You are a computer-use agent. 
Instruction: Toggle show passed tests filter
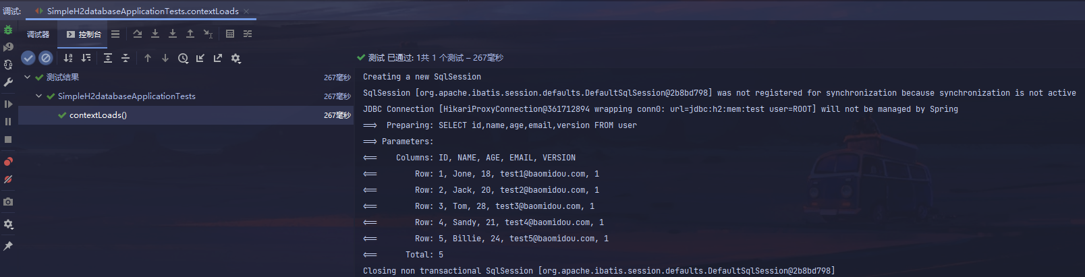[x=28, y=58]
